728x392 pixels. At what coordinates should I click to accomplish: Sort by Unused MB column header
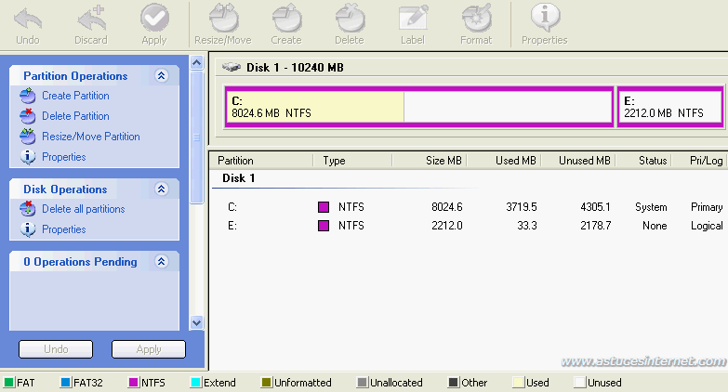coord(584,161)
